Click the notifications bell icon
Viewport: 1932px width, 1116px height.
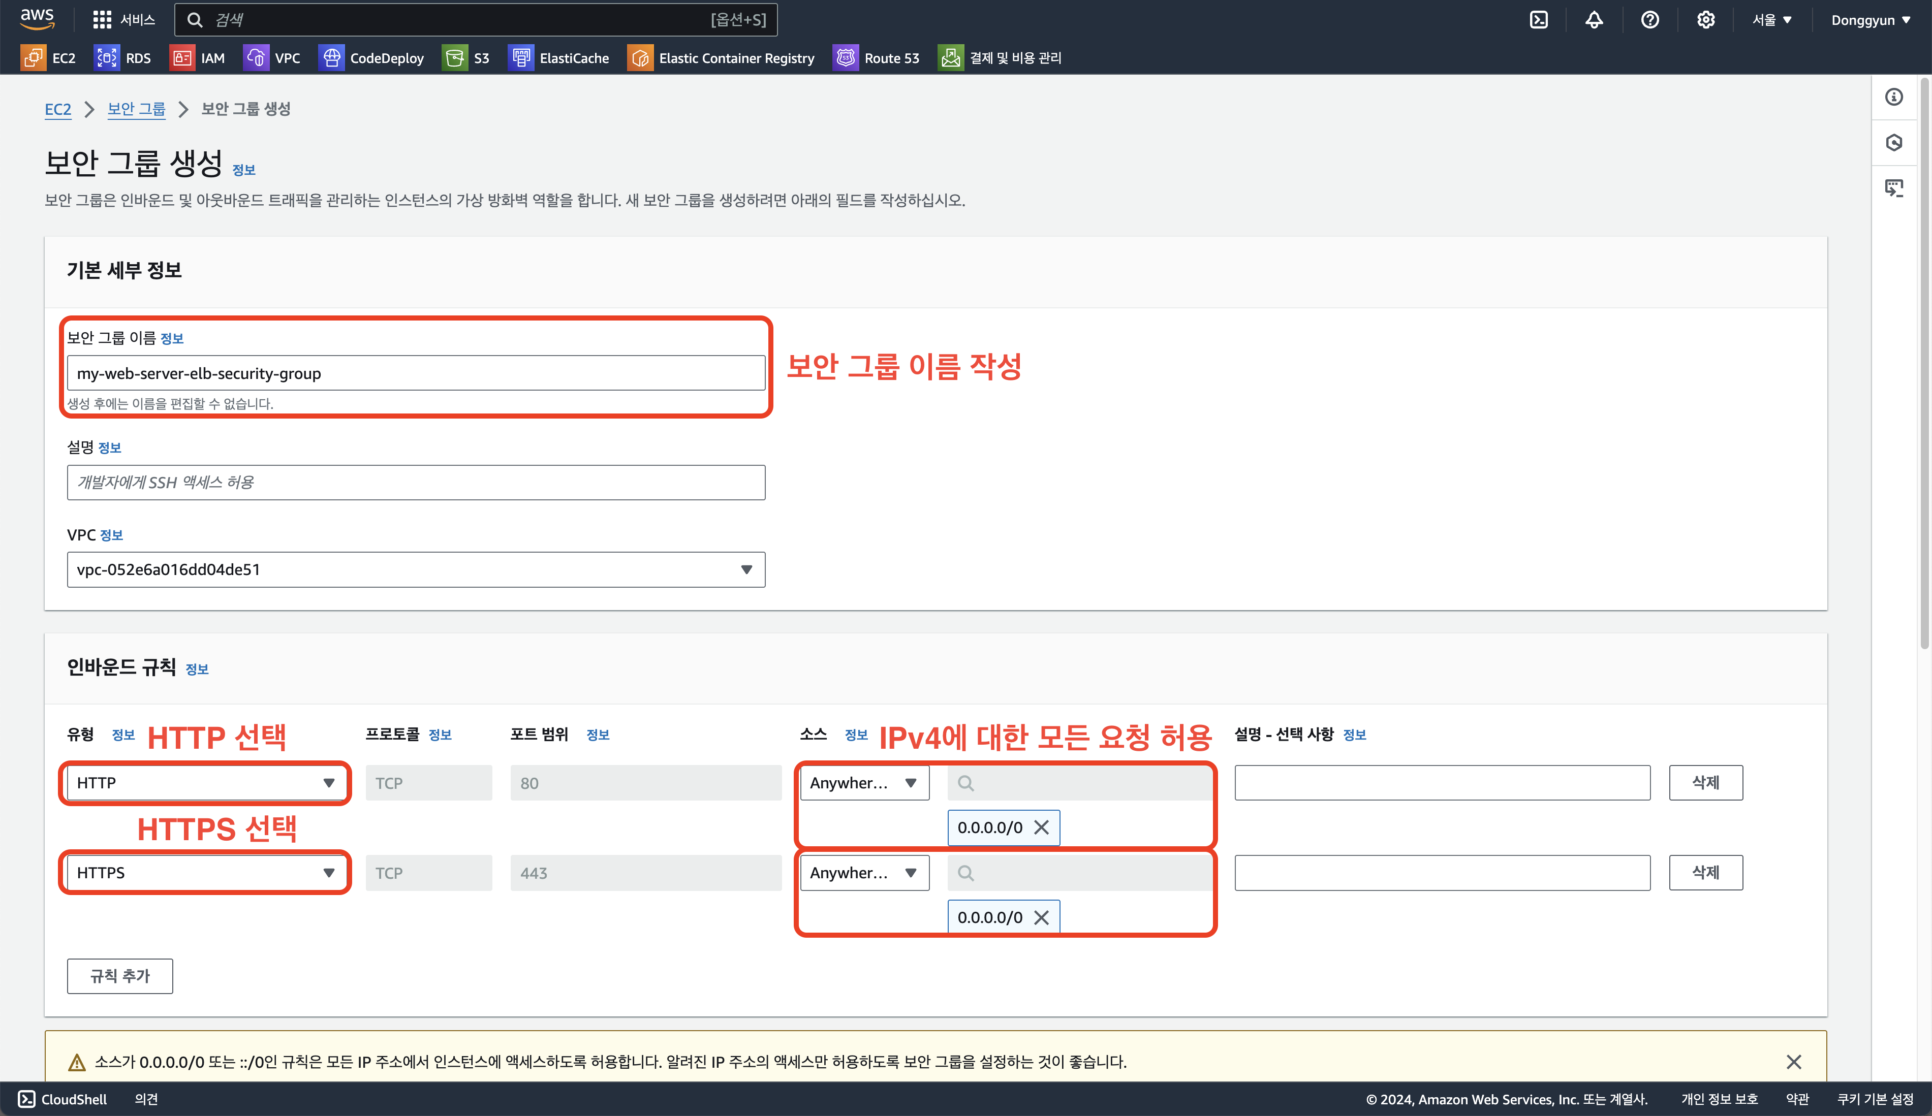pos(1594,20)
